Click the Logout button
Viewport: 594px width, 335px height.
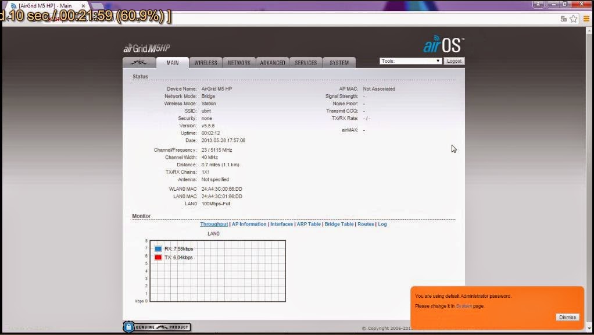coord(454,61)
